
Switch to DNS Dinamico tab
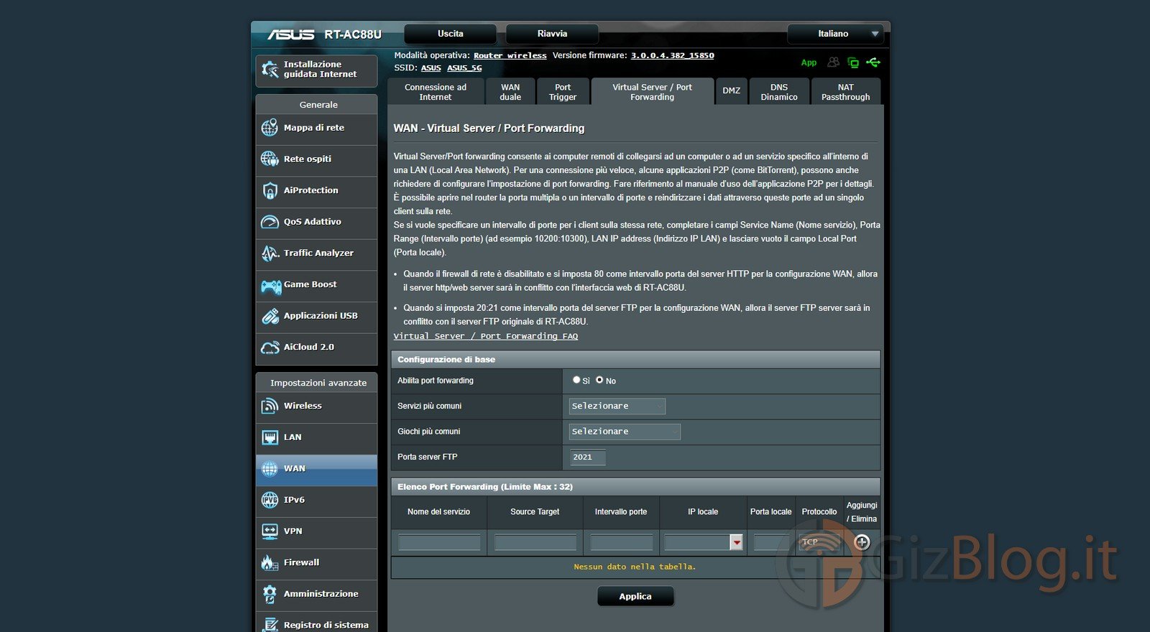(779, 92)
